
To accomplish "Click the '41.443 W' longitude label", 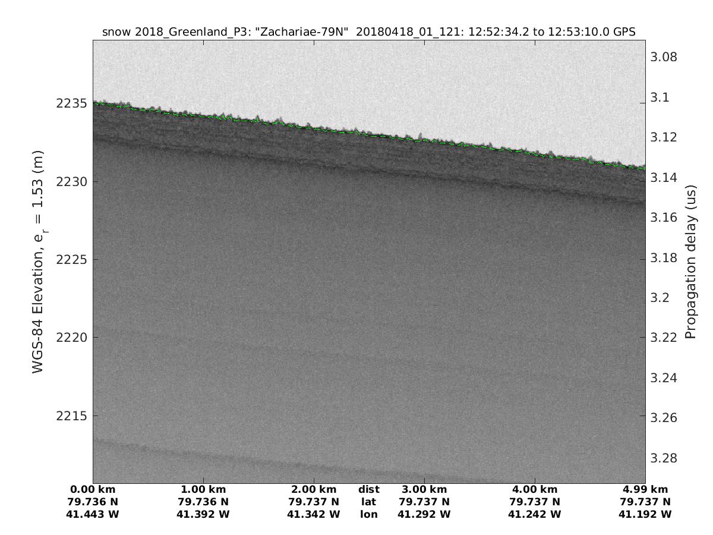I will (x=93, y=515).
